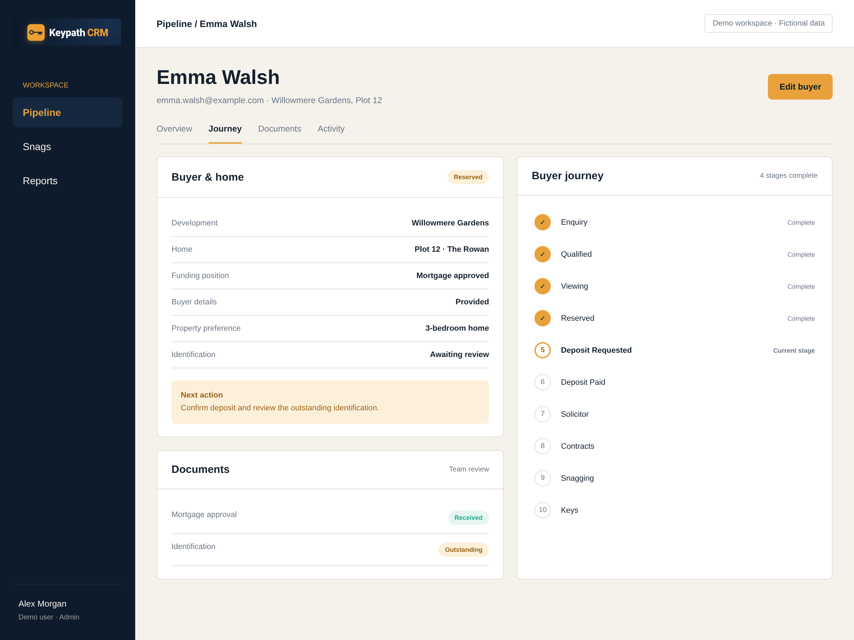
Task: Click the Demo workspace badge
Action: click(768, 23)
